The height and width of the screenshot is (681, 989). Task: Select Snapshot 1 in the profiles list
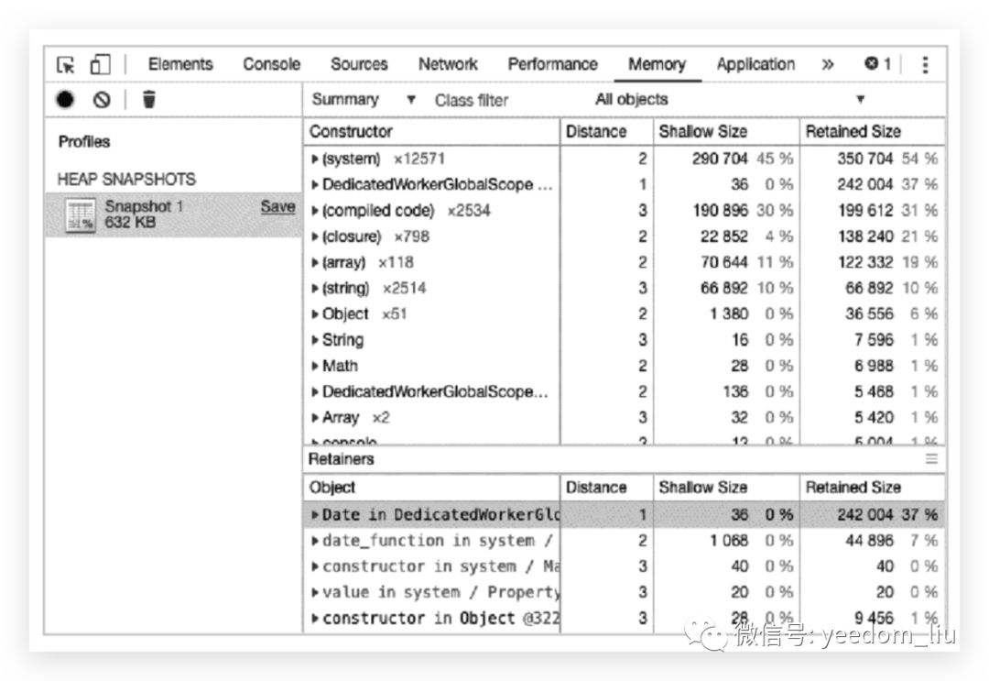(x=144, y=214)
